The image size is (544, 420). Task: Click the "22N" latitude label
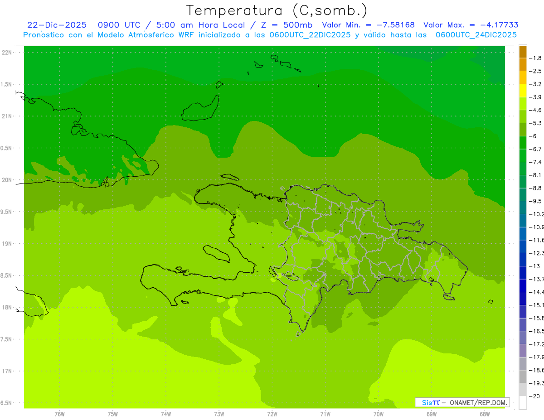click(x=7, y=53)
